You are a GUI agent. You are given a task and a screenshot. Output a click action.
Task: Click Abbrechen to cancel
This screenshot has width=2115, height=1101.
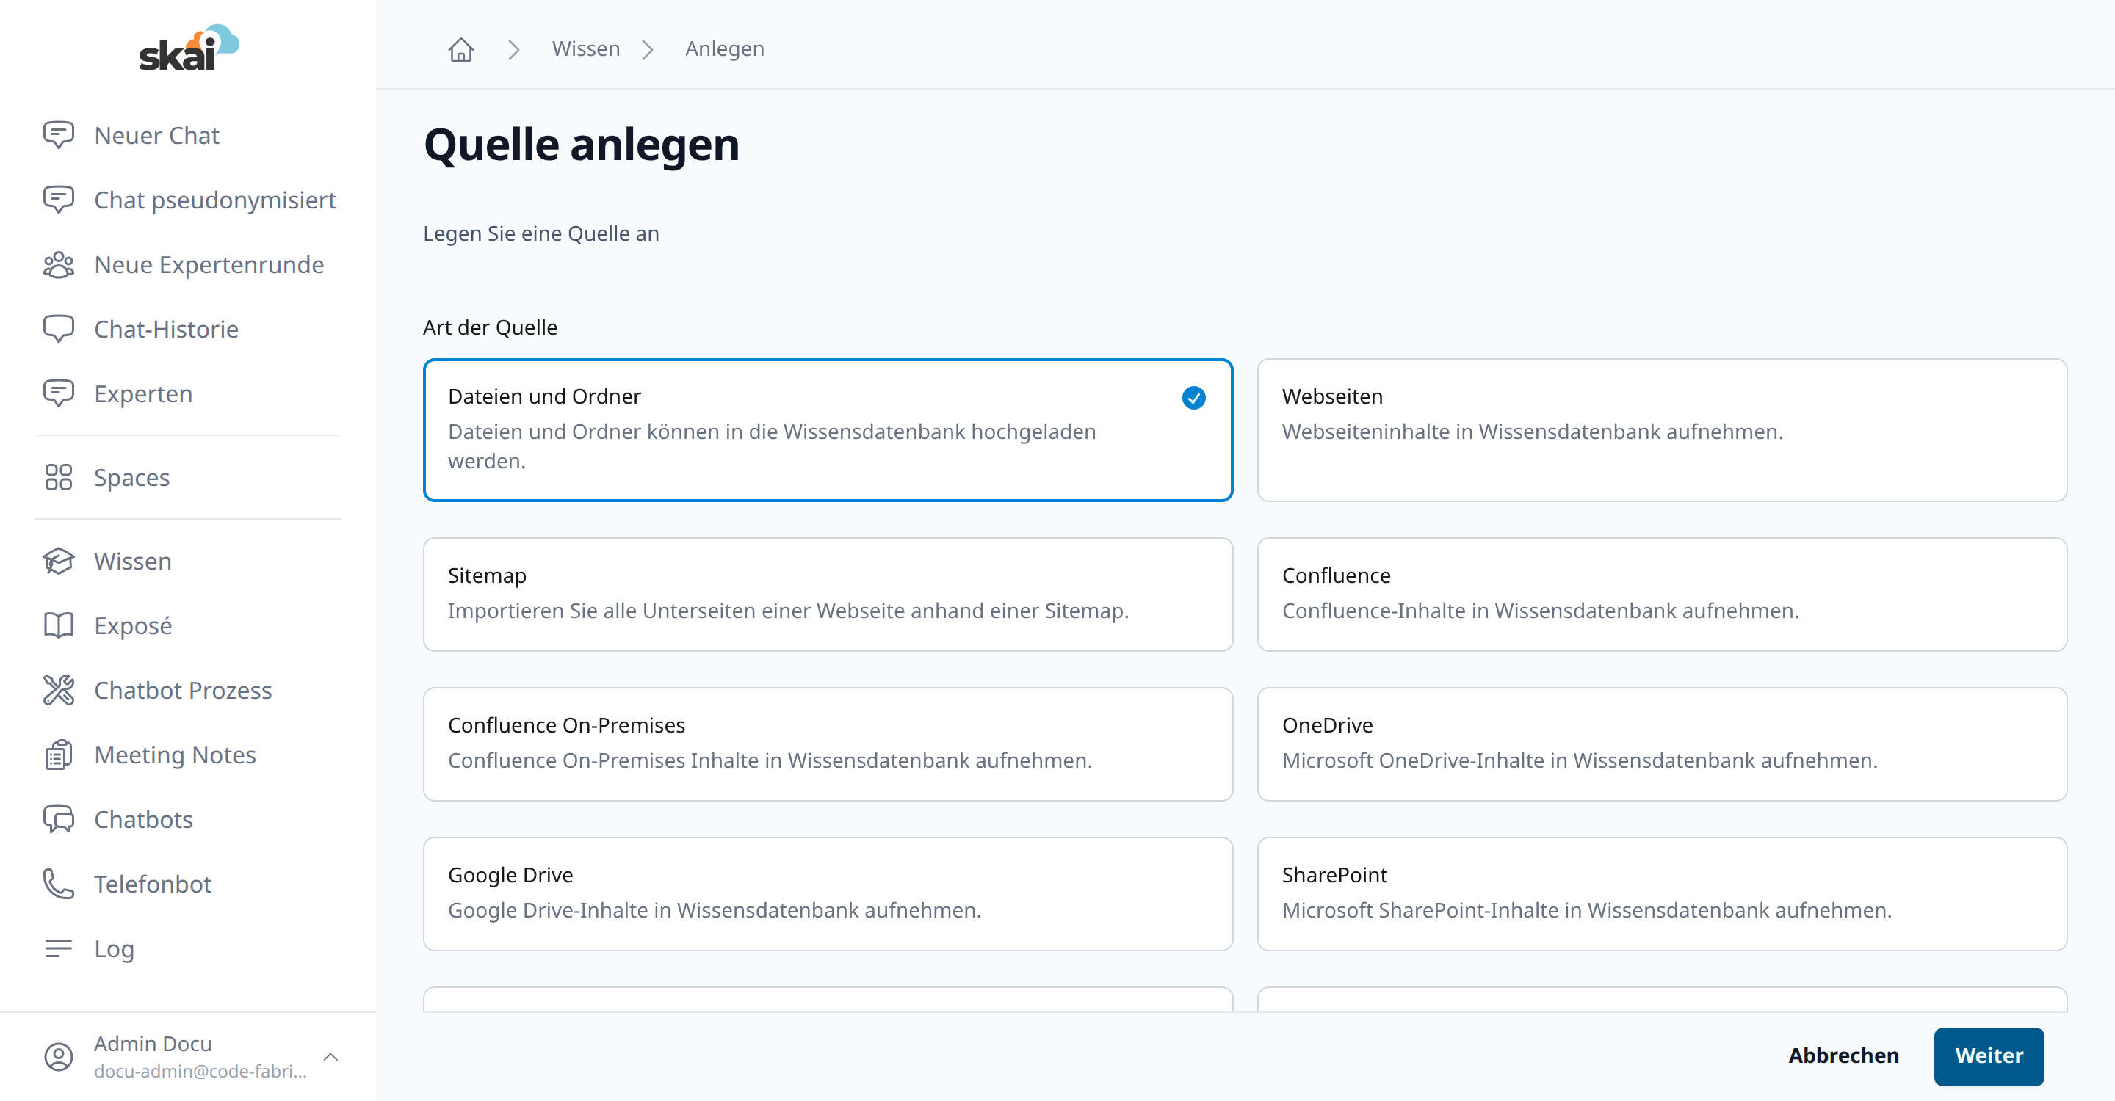click(x=1843, y=1056)
